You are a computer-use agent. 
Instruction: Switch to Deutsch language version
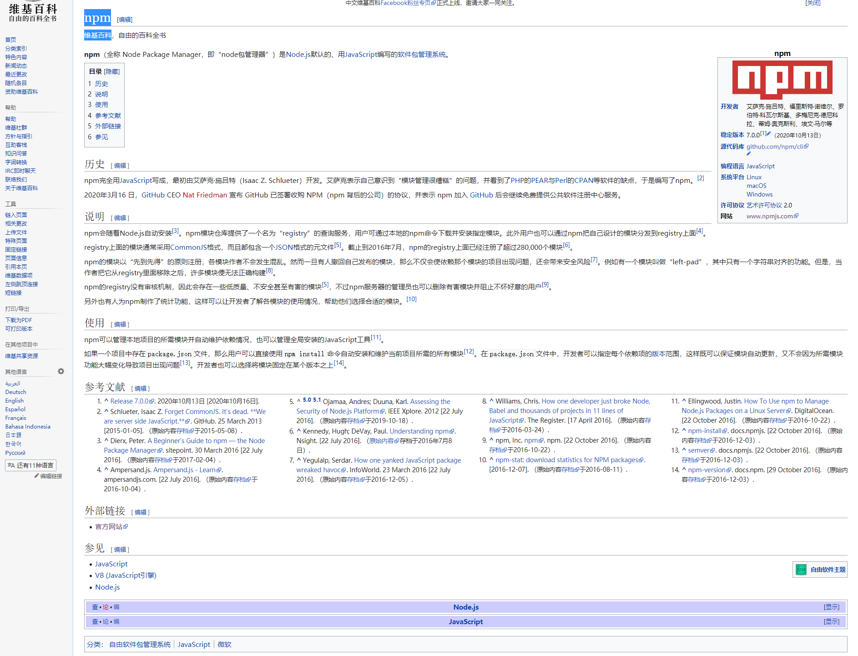point(15,392)
